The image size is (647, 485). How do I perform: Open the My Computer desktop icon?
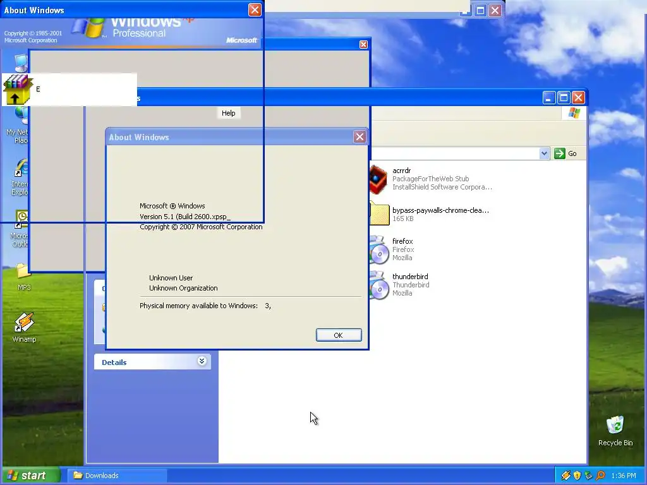pos(21,64)
